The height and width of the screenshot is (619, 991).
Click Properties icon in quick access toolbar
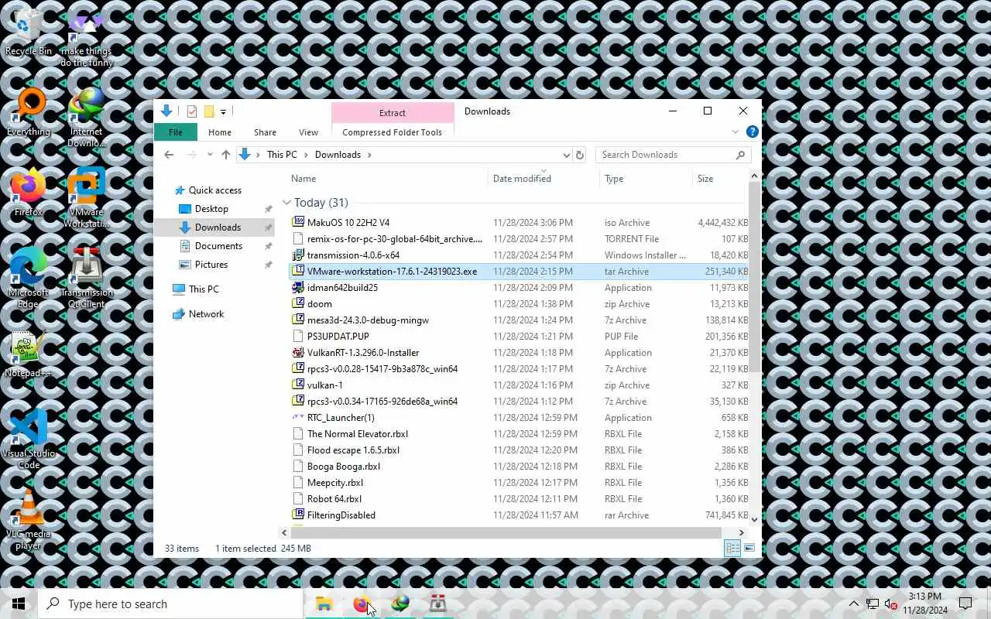point(192,111)
